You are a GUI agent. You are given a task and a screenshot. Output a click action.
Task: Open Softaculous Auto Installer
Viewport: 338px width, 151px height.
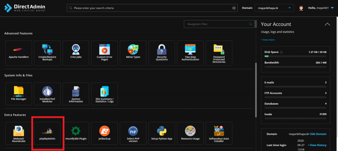[x=219, y=133]
